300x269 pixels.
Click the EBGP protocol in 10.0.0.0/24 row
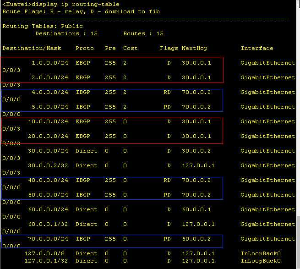(83, 121)
